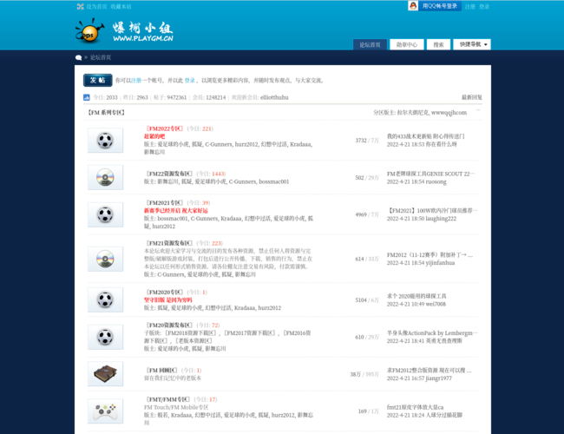Click the disc icon for FM22资源发布区
This screenshot has width=564, height=434.
(x=105, y=177)
